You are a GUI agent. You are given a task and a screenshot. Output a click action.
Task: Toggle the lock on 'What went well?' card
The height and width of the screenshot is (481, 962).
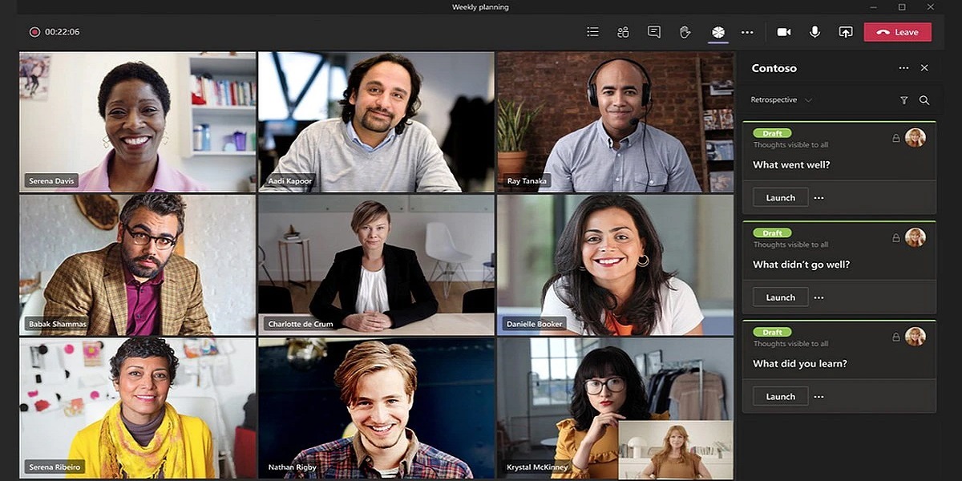click(x=895, y=139)
